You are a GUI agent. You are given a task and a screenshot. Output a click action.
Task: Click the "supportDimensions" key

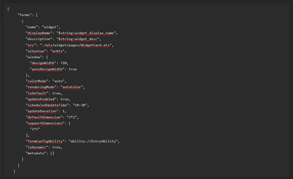[x=45, y=123]
